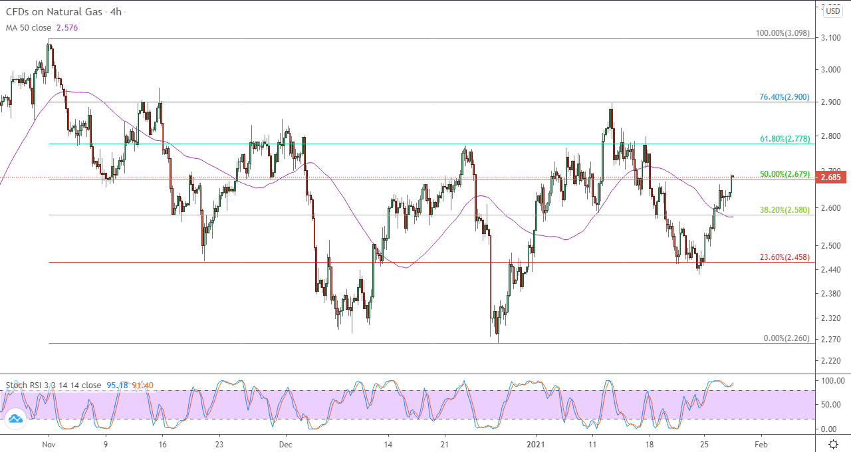Open the chart settings gear icon
The image size is (851, 452).
point(833,443)
